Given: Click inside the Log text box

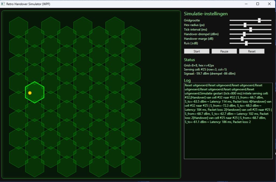Looking at the screenshot, I should click(228, 140).
